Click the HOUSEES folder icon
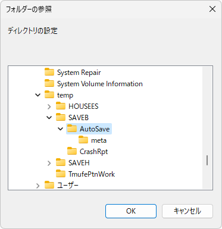Screen dimensions: 222x229 (61, 106)
